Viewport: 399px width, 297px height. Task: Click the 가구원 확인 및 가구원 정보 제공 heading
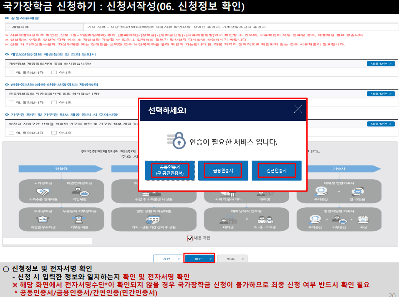[x=64, y=115]
